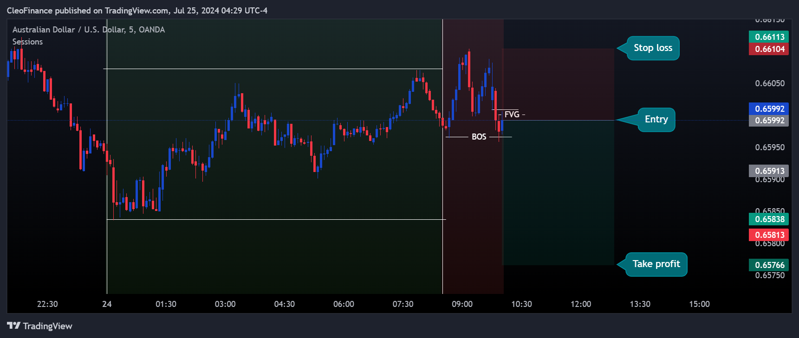The height and width of the screenshot is (338, 799).
Task: Click the 0.66104 red price tag
Action: [x=769, y=49]
